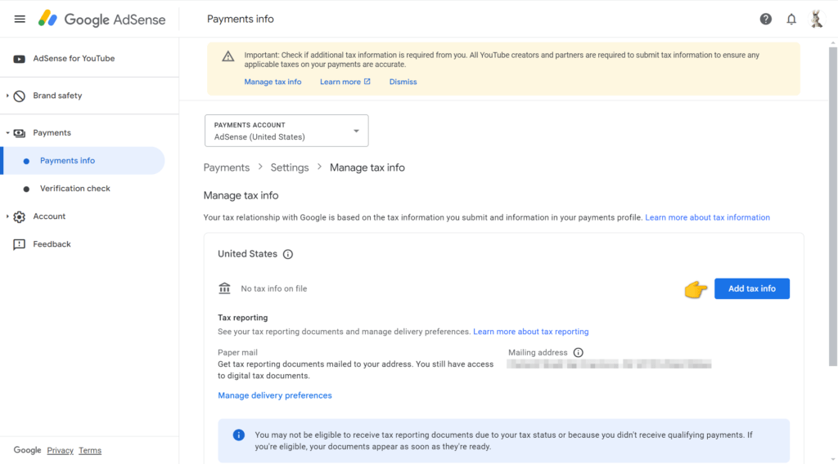838x464 pixels.
Task: Open the Privacy footer link
Action: click(60, 451)
